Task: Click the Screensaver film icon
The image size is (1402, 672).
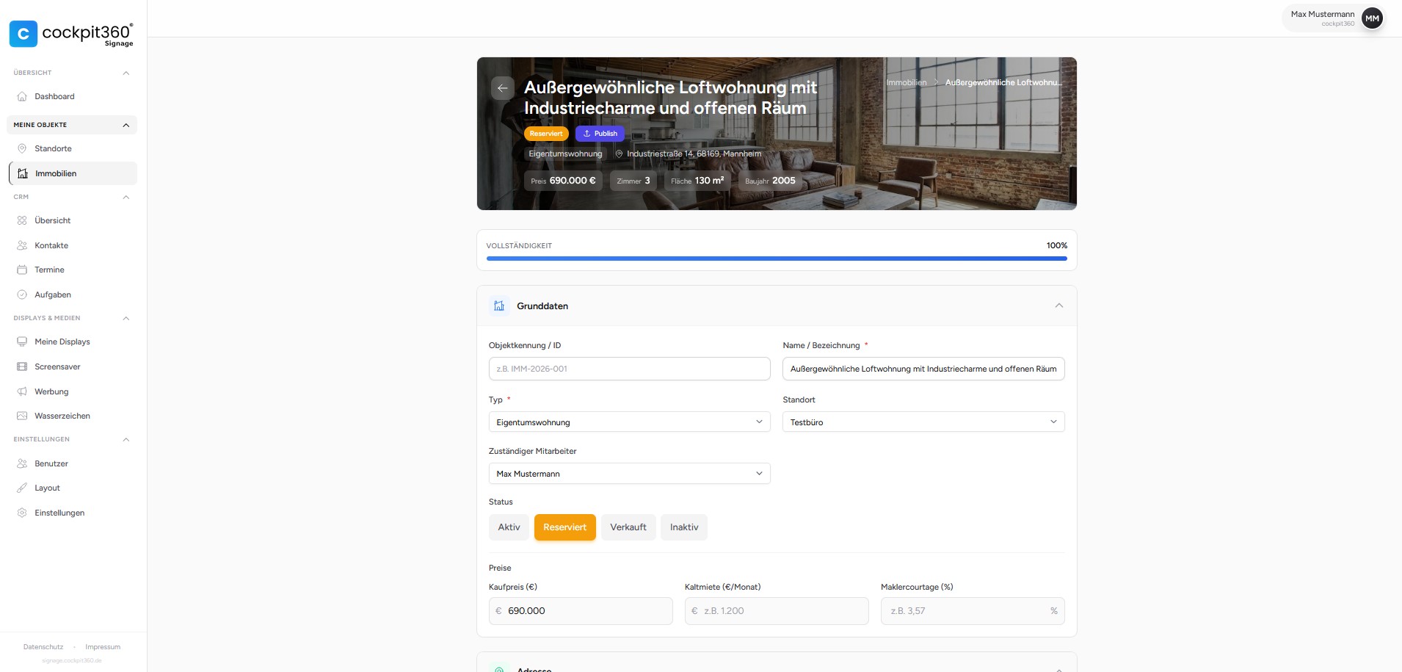Action: coord(22,366)
